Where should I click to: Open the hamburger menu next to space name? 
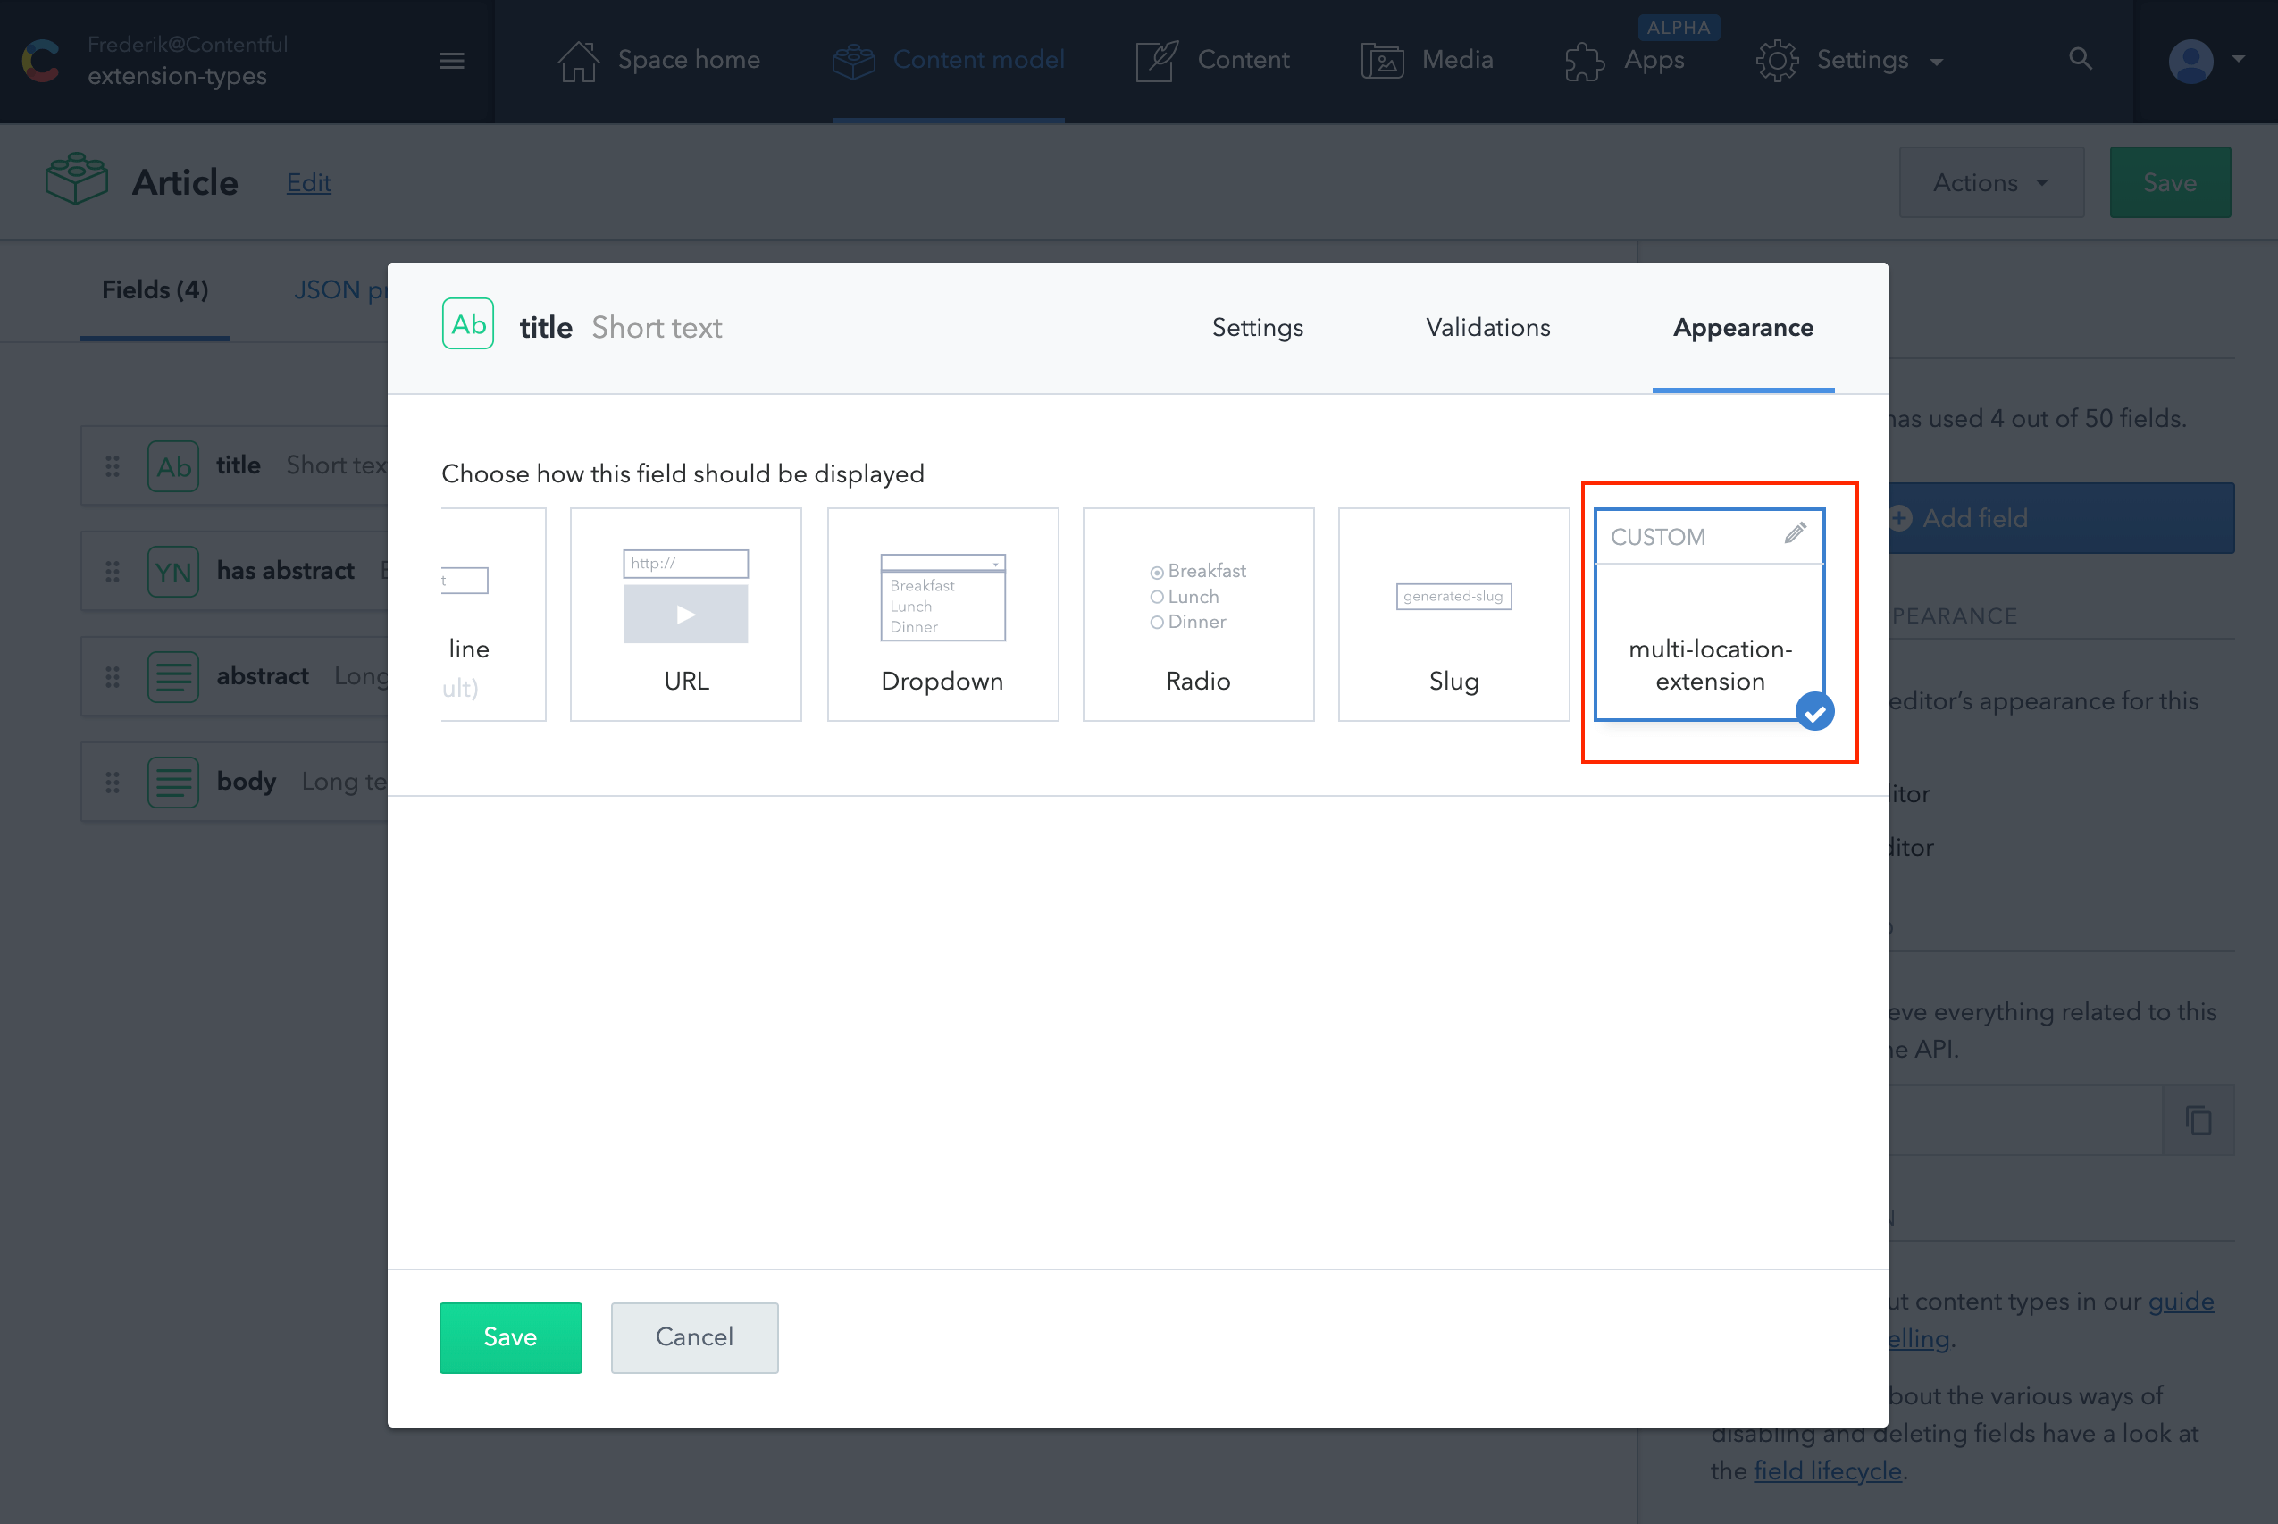coord(451,60)
